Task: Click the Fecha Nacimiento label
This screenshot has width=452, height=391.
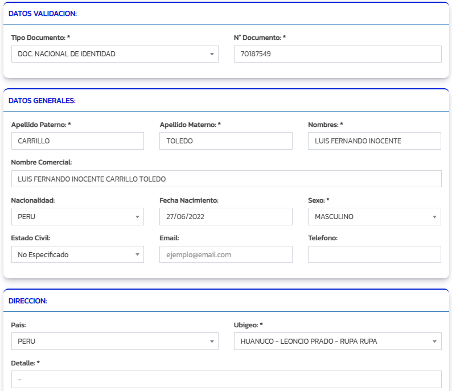Action: pos(189,200)
